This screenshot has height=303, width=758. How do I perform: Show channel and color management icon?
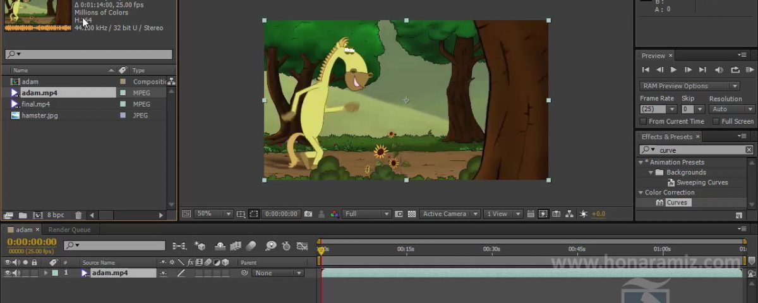334,214
